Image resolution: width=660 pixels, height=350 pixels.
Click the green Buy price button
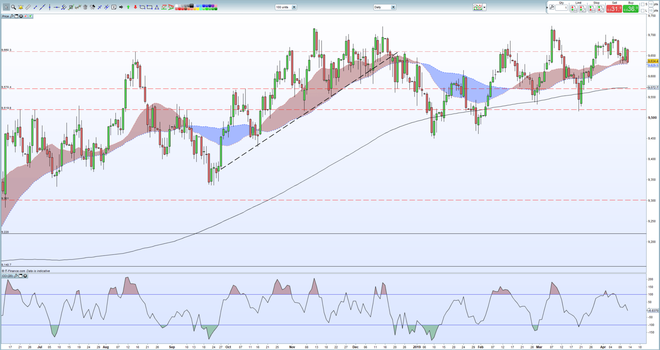[630, 9]
